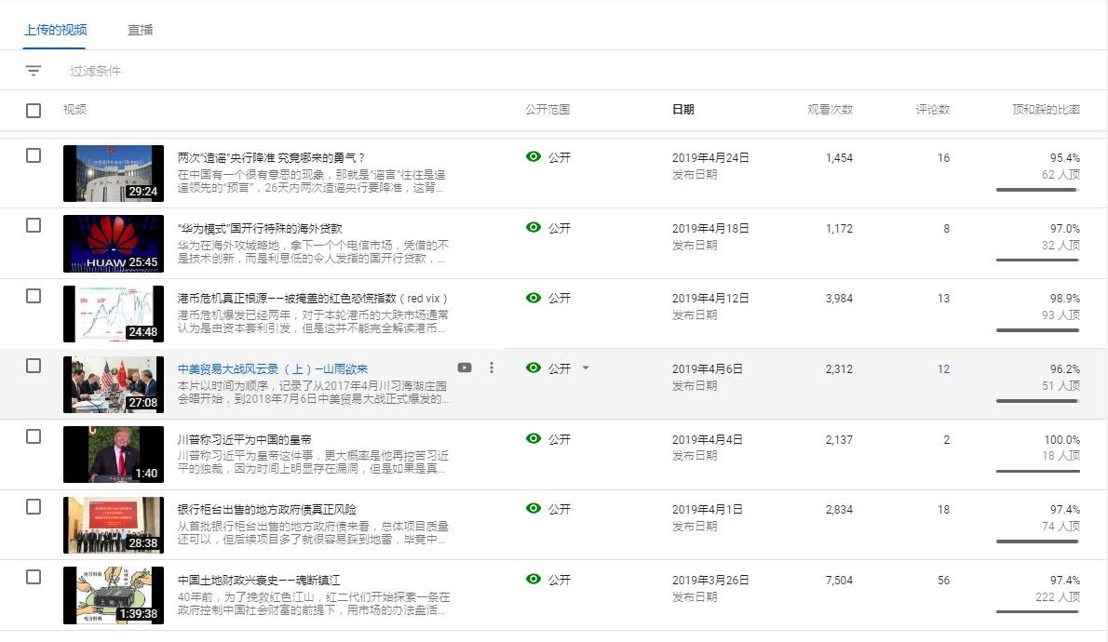The height and width of the screenshot is (642, 1108).
Task: Select checkbox for 中国土地财政兴衰史 video
Action: click(34, 577)
